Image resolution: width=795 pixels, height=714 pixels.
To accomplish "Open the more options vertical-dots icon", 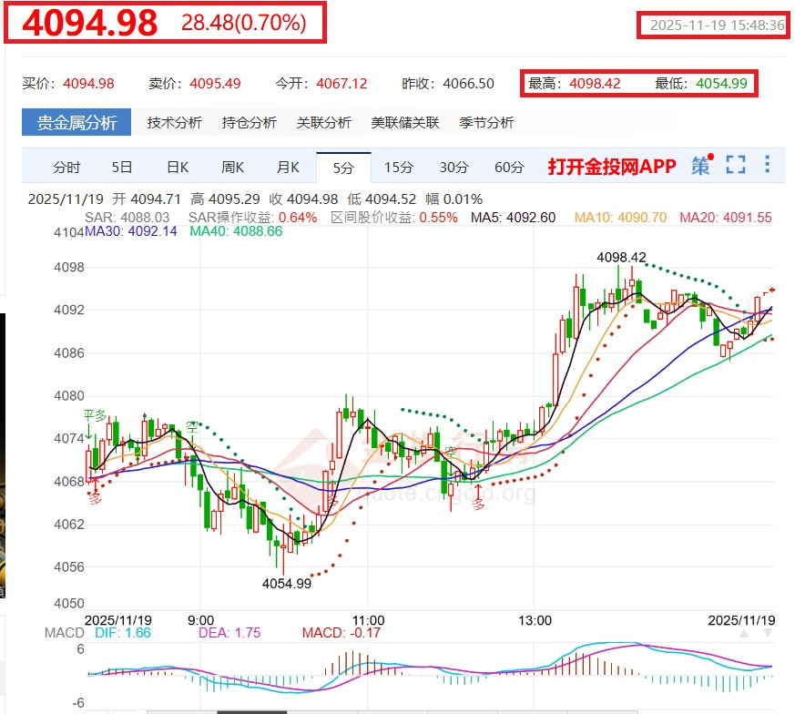I will [x=767, y=167].
